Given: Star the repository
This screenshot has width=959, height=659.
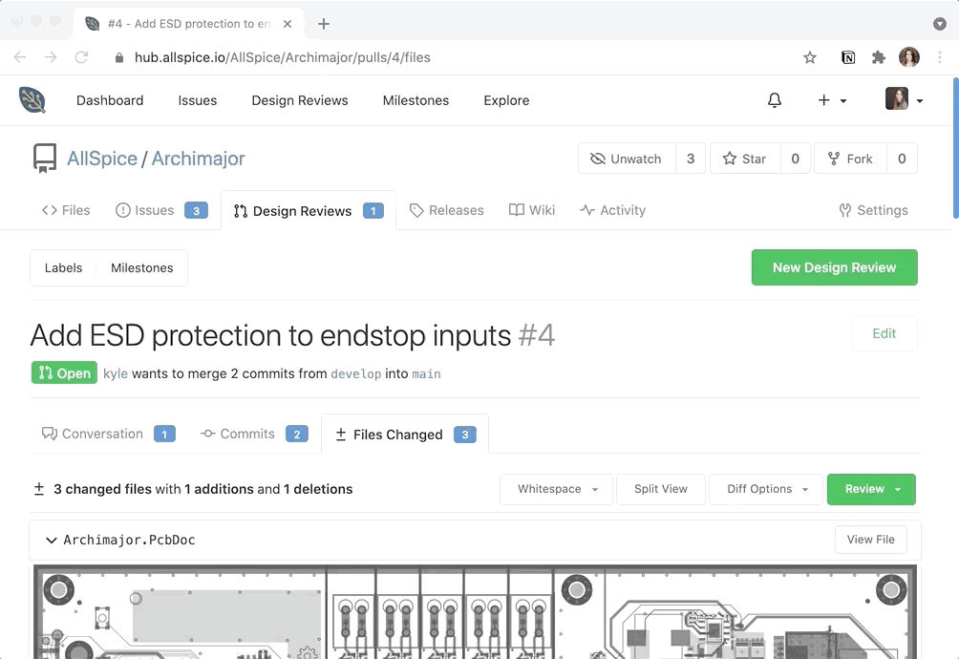Looking at the screenshot, I should pos(745,159).
